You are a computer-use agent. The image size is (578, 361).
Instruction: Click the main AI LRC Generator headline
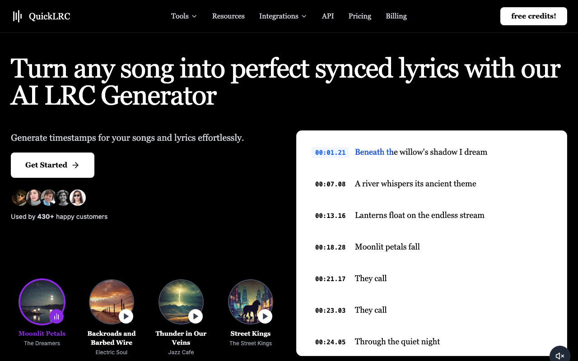(x=285, y=82)
